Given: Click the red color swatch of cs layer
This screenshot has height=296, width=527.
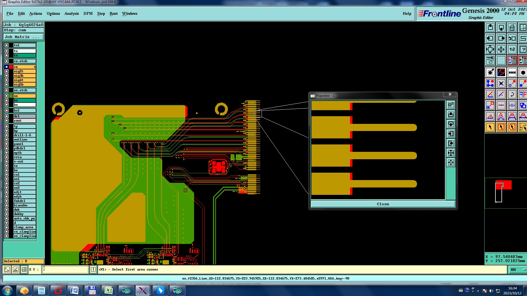Looking at the screenshot, I should click(11, 67).
